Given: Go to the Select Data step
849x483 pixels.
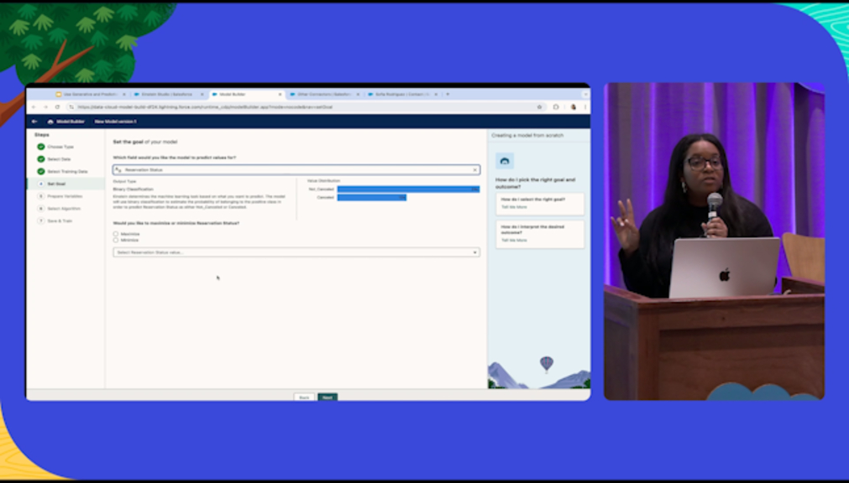Looking at the screenshot, I should pos(59,159).
